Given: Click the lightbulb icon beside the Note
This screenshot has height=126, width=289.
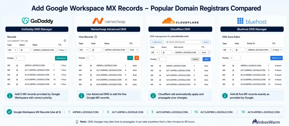Looking at the screenshot, I should click(77, 122).
